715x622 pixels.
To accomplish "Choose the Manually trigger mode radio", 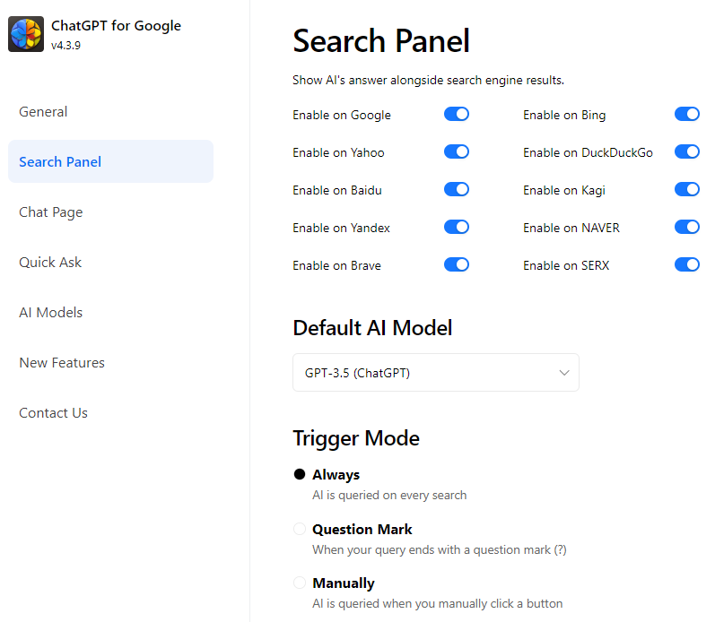I will coord(300,583).
